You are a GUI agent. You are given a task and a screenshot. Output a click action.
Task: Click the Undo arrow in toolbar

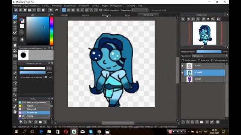click(x=51, y=10)
